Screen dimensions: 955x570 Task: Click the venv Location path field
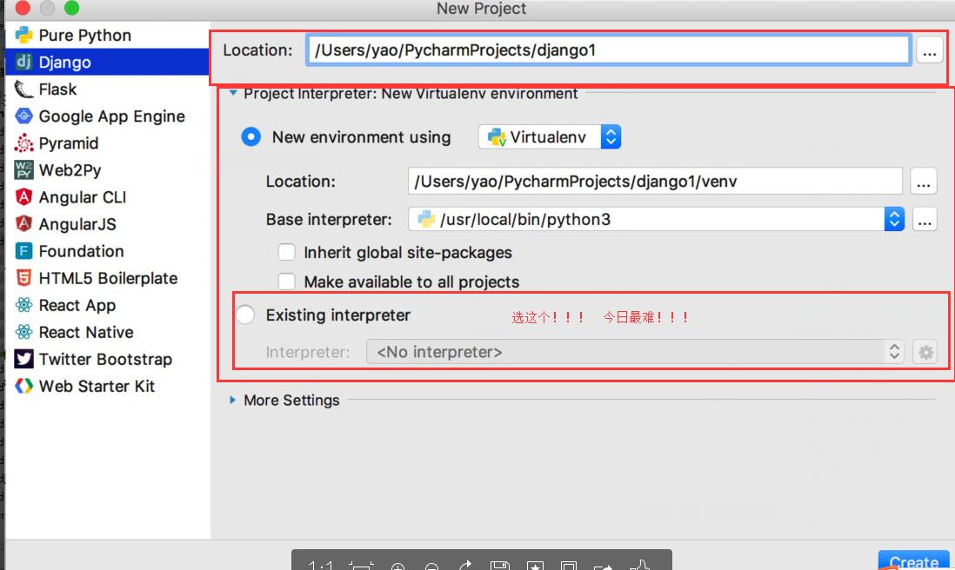(x=655, y=182)
